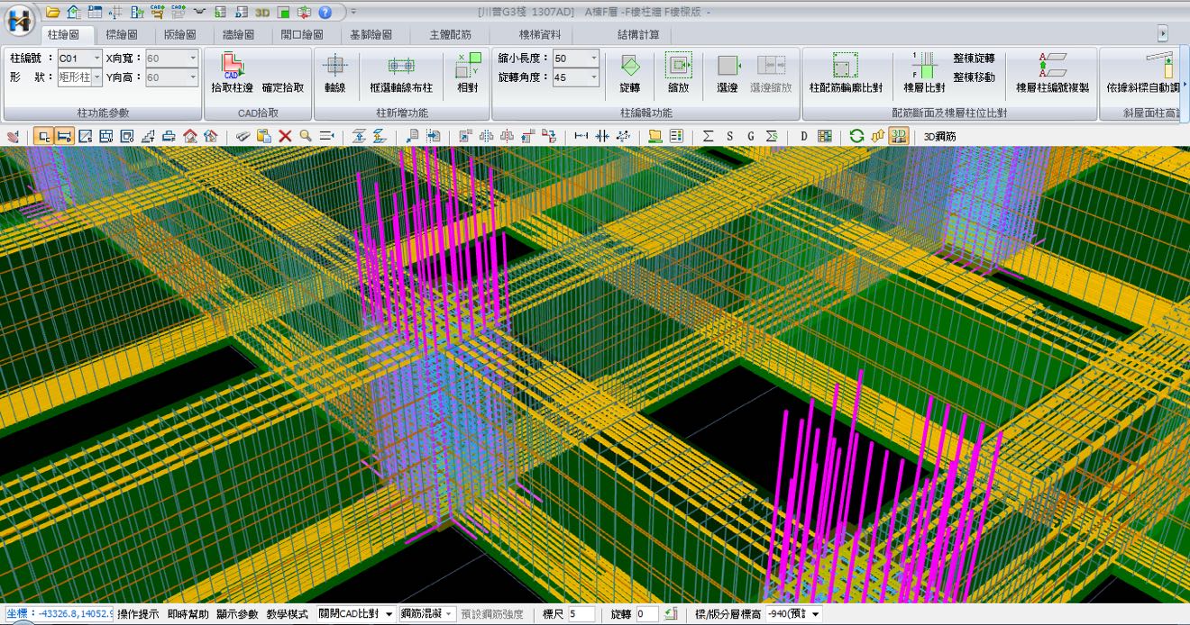Expand the 旋轉角度 dropdown

[x=593, y=77]
